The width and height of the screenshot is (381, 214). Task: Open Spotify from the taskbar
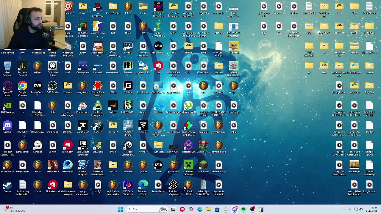[x=243, y=209]
